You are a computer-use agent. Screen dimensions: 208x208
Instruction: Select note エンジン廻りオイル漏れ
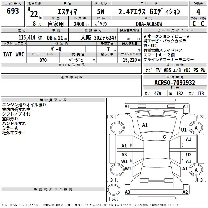[24, 105]
